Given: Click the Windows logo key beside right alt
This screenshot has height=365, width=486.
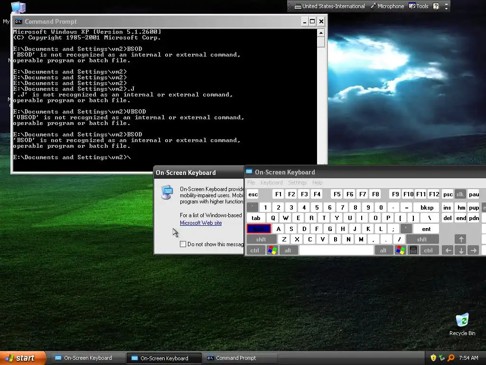Looking at the screenshot, I should [400, 250].
